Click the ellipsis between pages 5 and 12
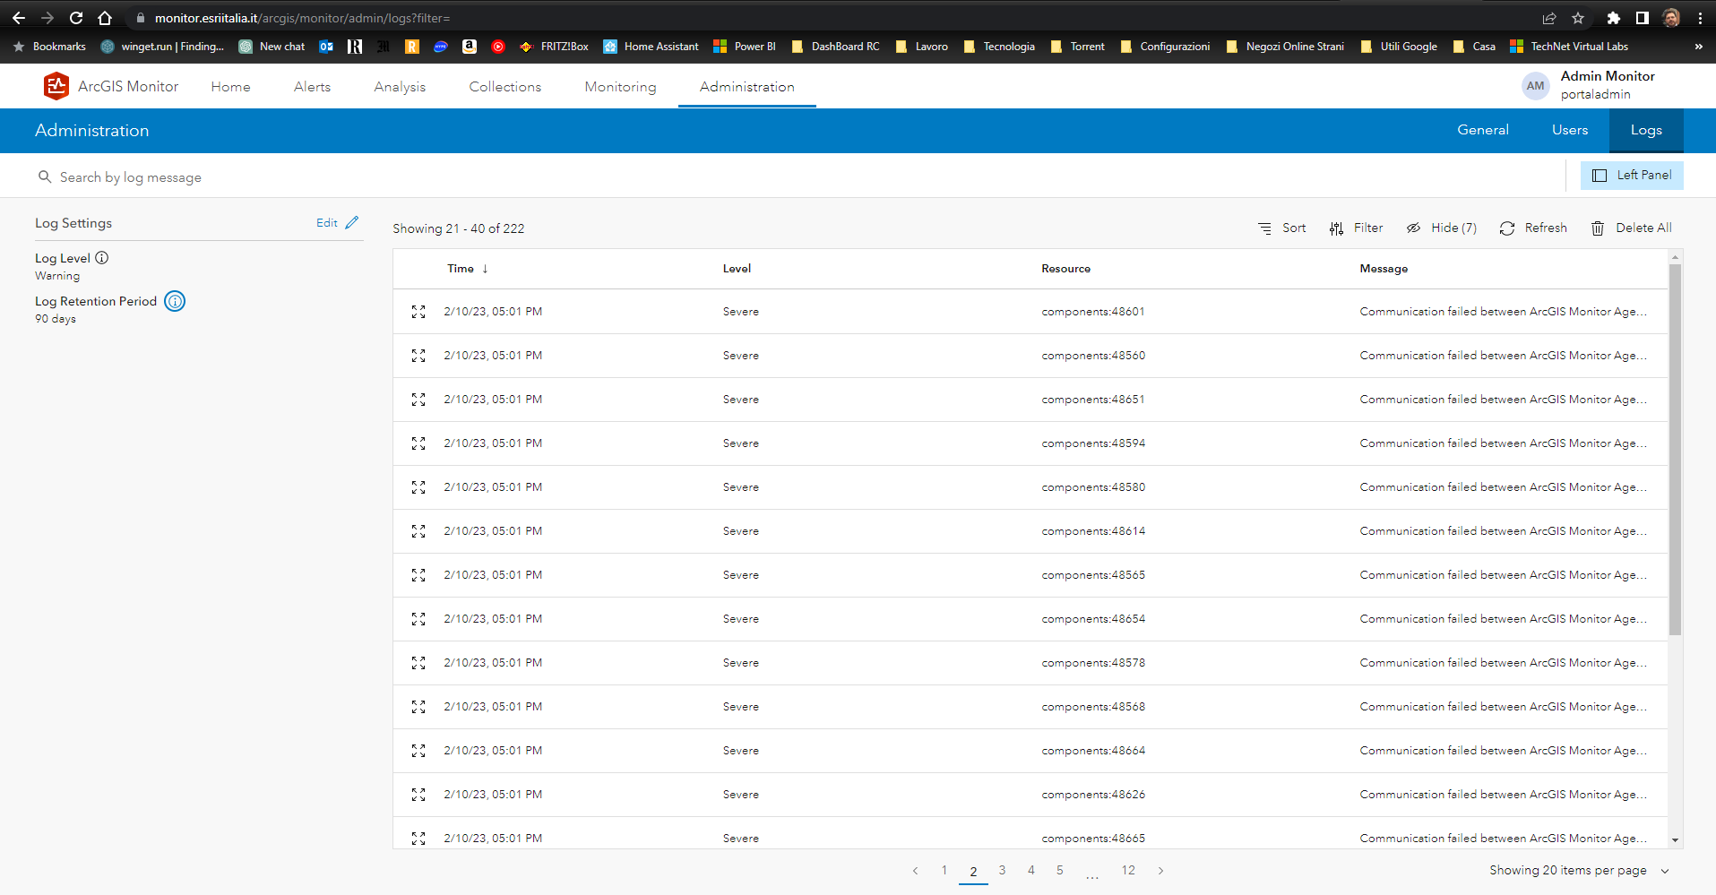Image resolution: width=1716 pixels, height=895 pixels. (x=1092, y=870)
